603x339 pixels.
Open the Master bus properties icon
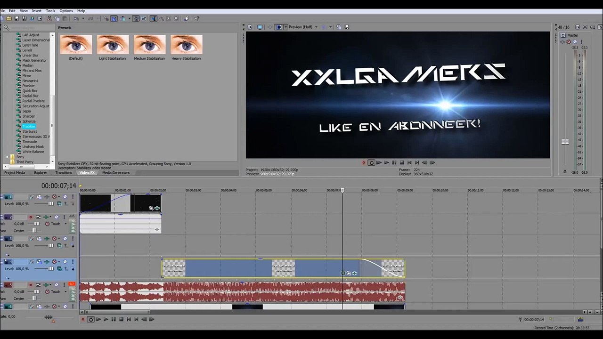coord(563,35)
